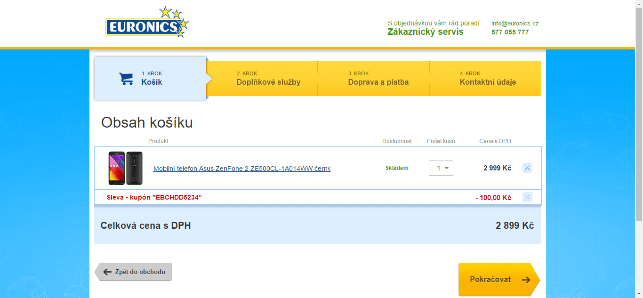Viewport: 643px width, 298px height.
Task: Remove the Asus ZenFone product from cart
Action: point(527,168)
